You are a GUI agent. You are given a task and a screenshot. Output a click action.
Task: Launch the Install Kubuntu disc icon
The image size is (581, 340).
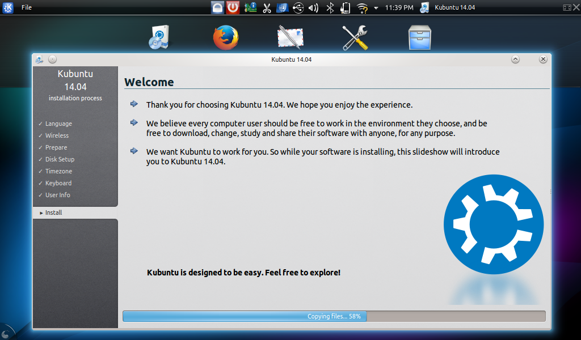[x=159, y=37]
